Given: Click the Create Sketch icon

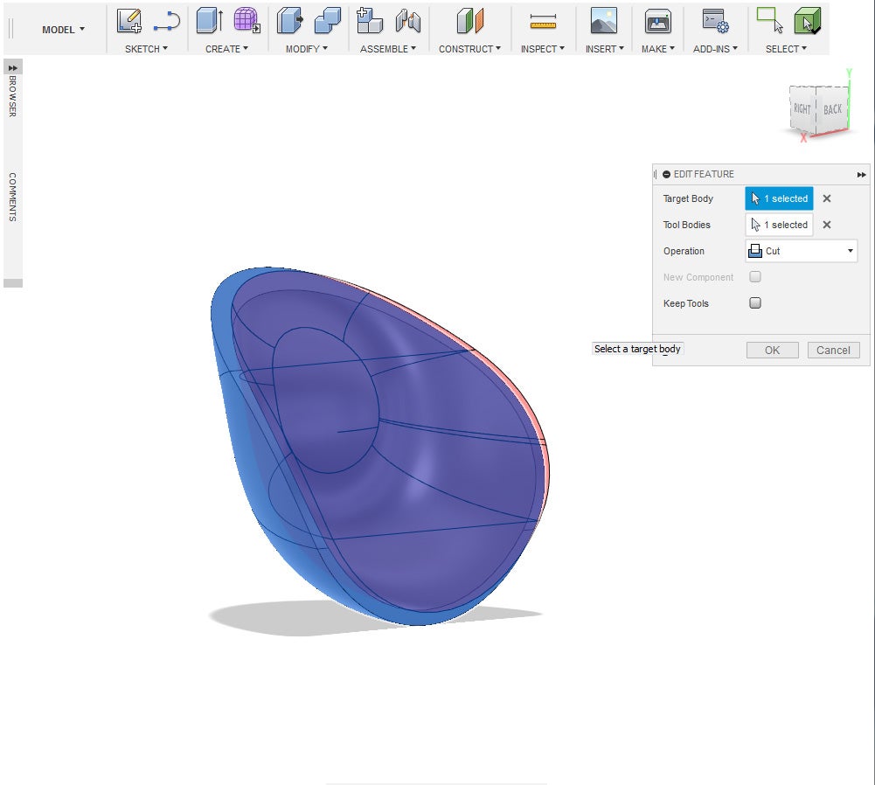Looking at the screenshot, I should [x=129, y=21].
